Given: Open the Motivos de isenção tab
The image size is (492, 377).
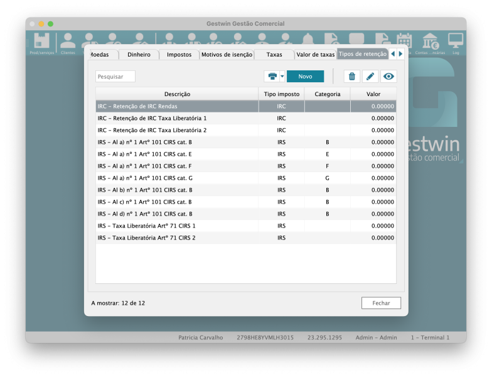Looking at the screenshot, I should point(227,55).
